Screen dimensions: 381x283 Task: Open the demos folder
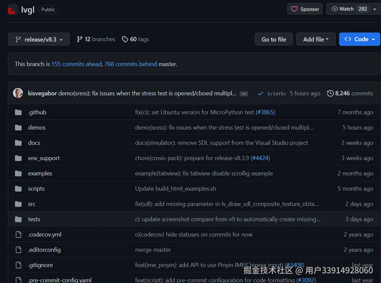tap(37, 128)
